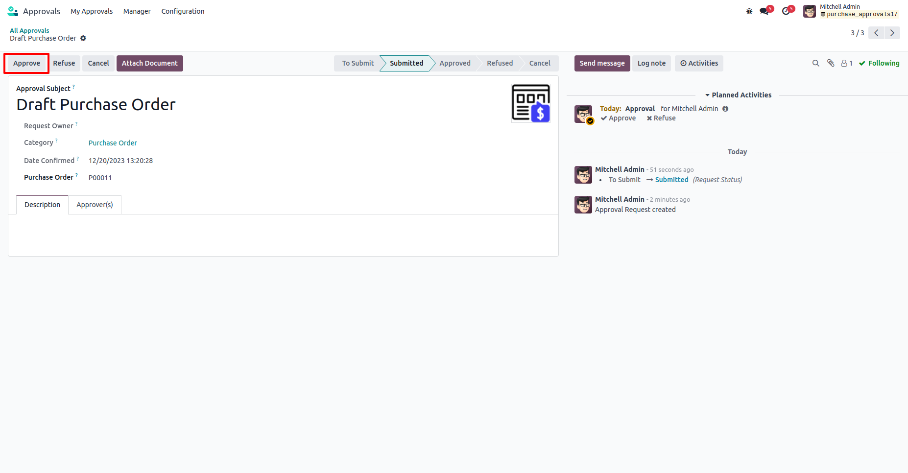This screenshot has width=908, height=473.
Task: Click the Cancel button in header
Action: [x=98, y=63]
